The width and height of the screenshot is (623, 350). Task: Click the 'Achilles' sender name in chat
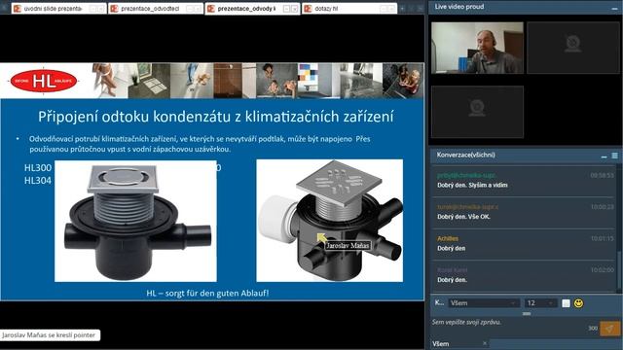coord(448,238)
